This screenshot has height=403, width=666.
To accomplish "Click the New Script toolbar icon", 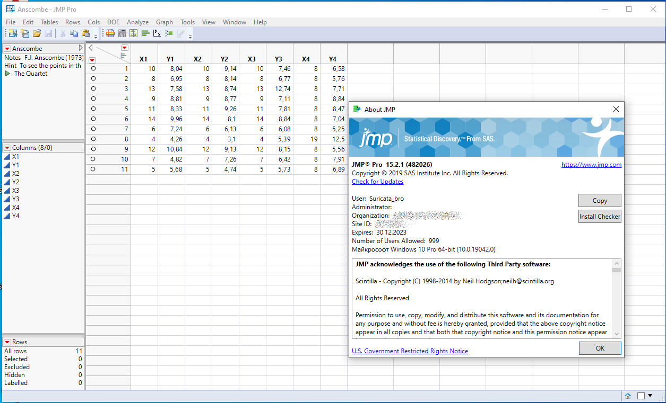I will point(25,33).
